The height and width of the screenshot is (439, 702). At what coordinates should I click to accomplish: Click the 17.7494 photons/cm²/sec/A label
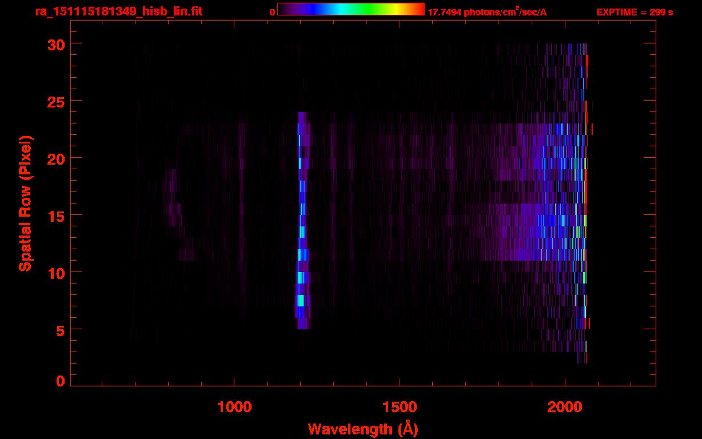[x=487, y=12]
